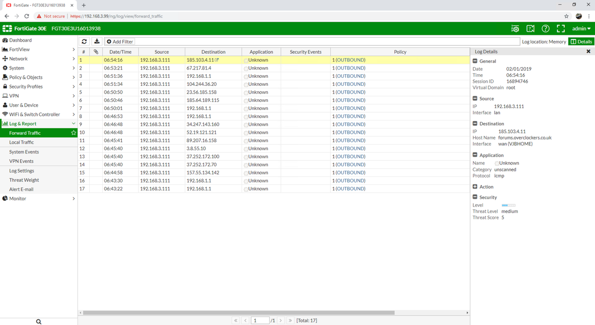The image size is (595, 325).
Task: Collapse the General section in Log Details
Action: coord(475,61)
